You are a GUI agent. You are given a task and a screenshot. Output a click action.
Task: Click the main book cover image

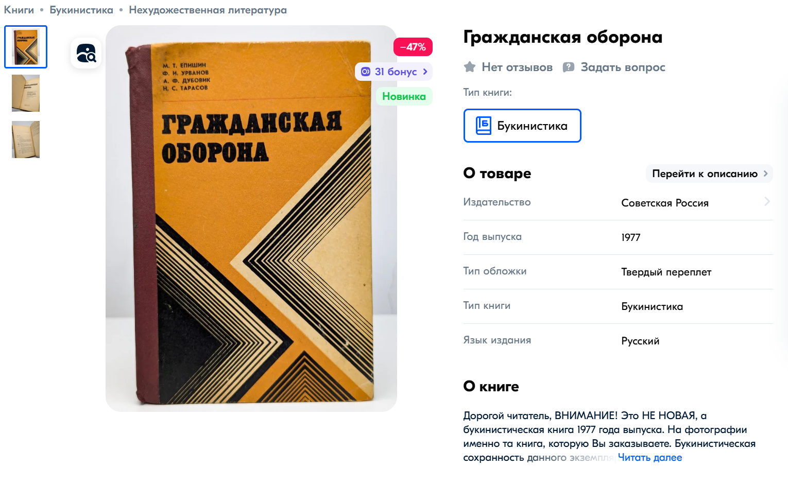[x=251, y=218]
